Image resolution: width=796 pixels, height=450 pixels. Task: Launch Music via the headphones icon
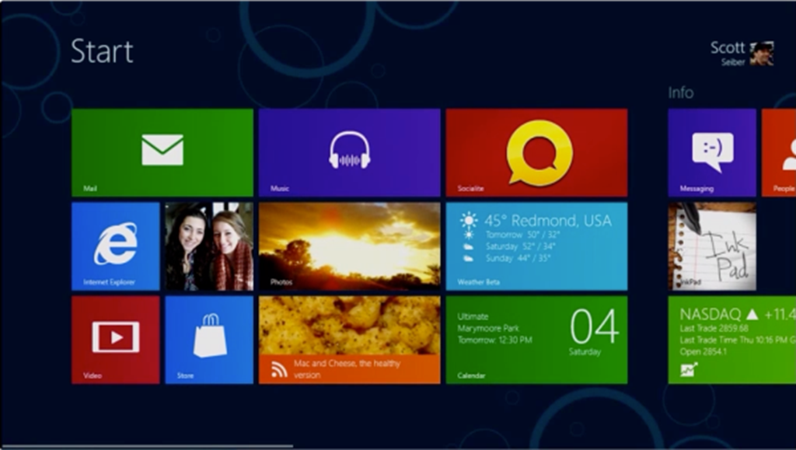pos(349,150)
